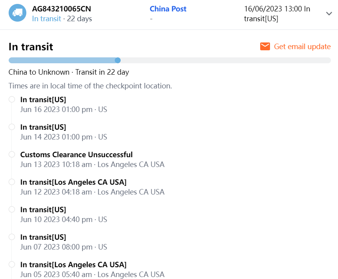Click the Get email update link

click(x=302, y=46)
